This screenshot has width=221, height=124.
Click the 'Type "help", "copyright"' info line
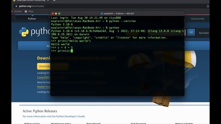pos(109,38)
